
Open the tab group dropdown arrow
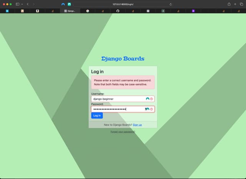point(22,4)
